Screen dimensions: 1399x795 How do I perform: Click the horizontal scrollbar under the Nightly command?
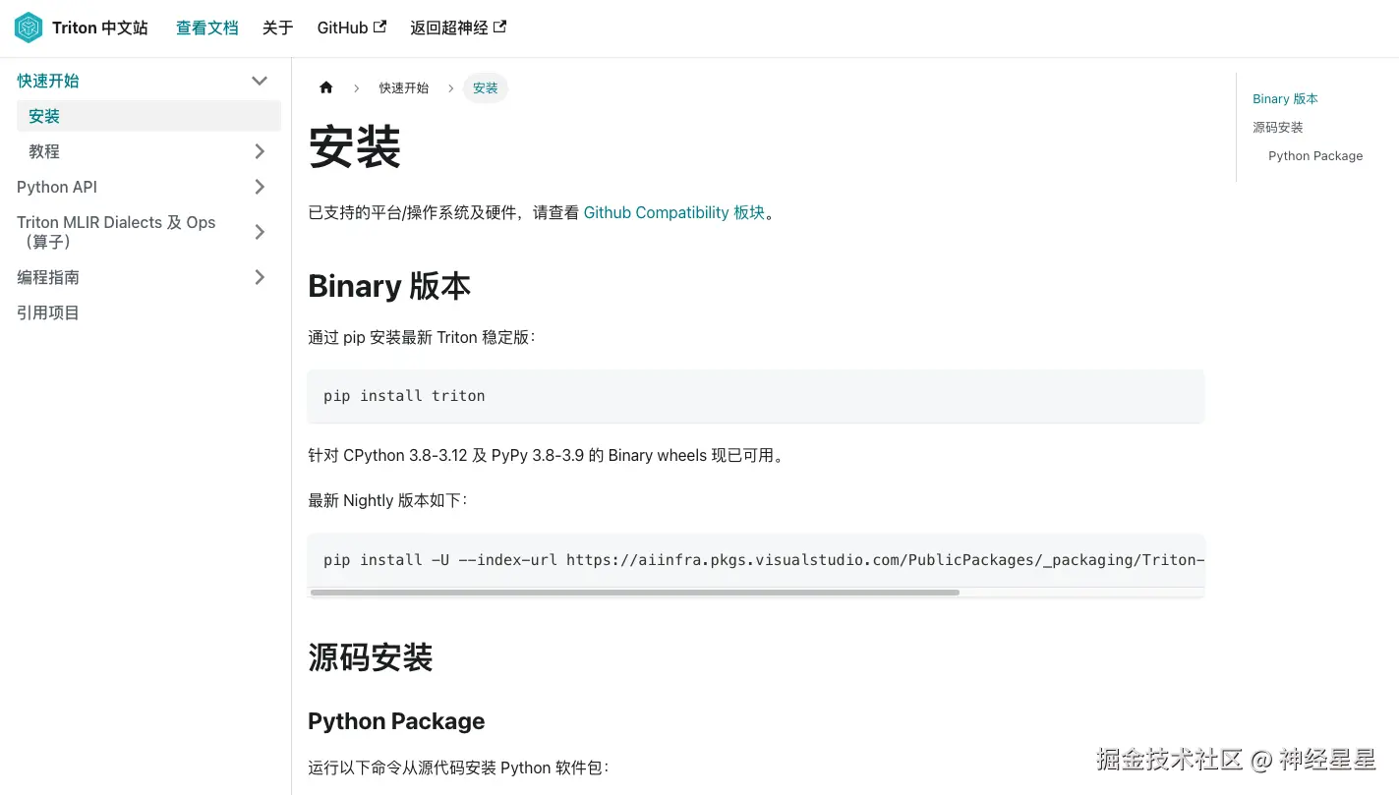point(635,592)
